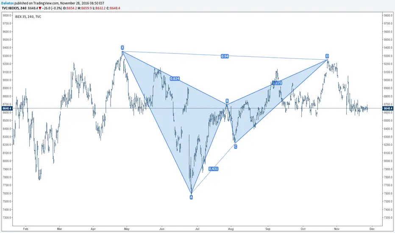The image size is (395, 233).
Task: Click the Apr label on the time axis
Action: [93, 229]
